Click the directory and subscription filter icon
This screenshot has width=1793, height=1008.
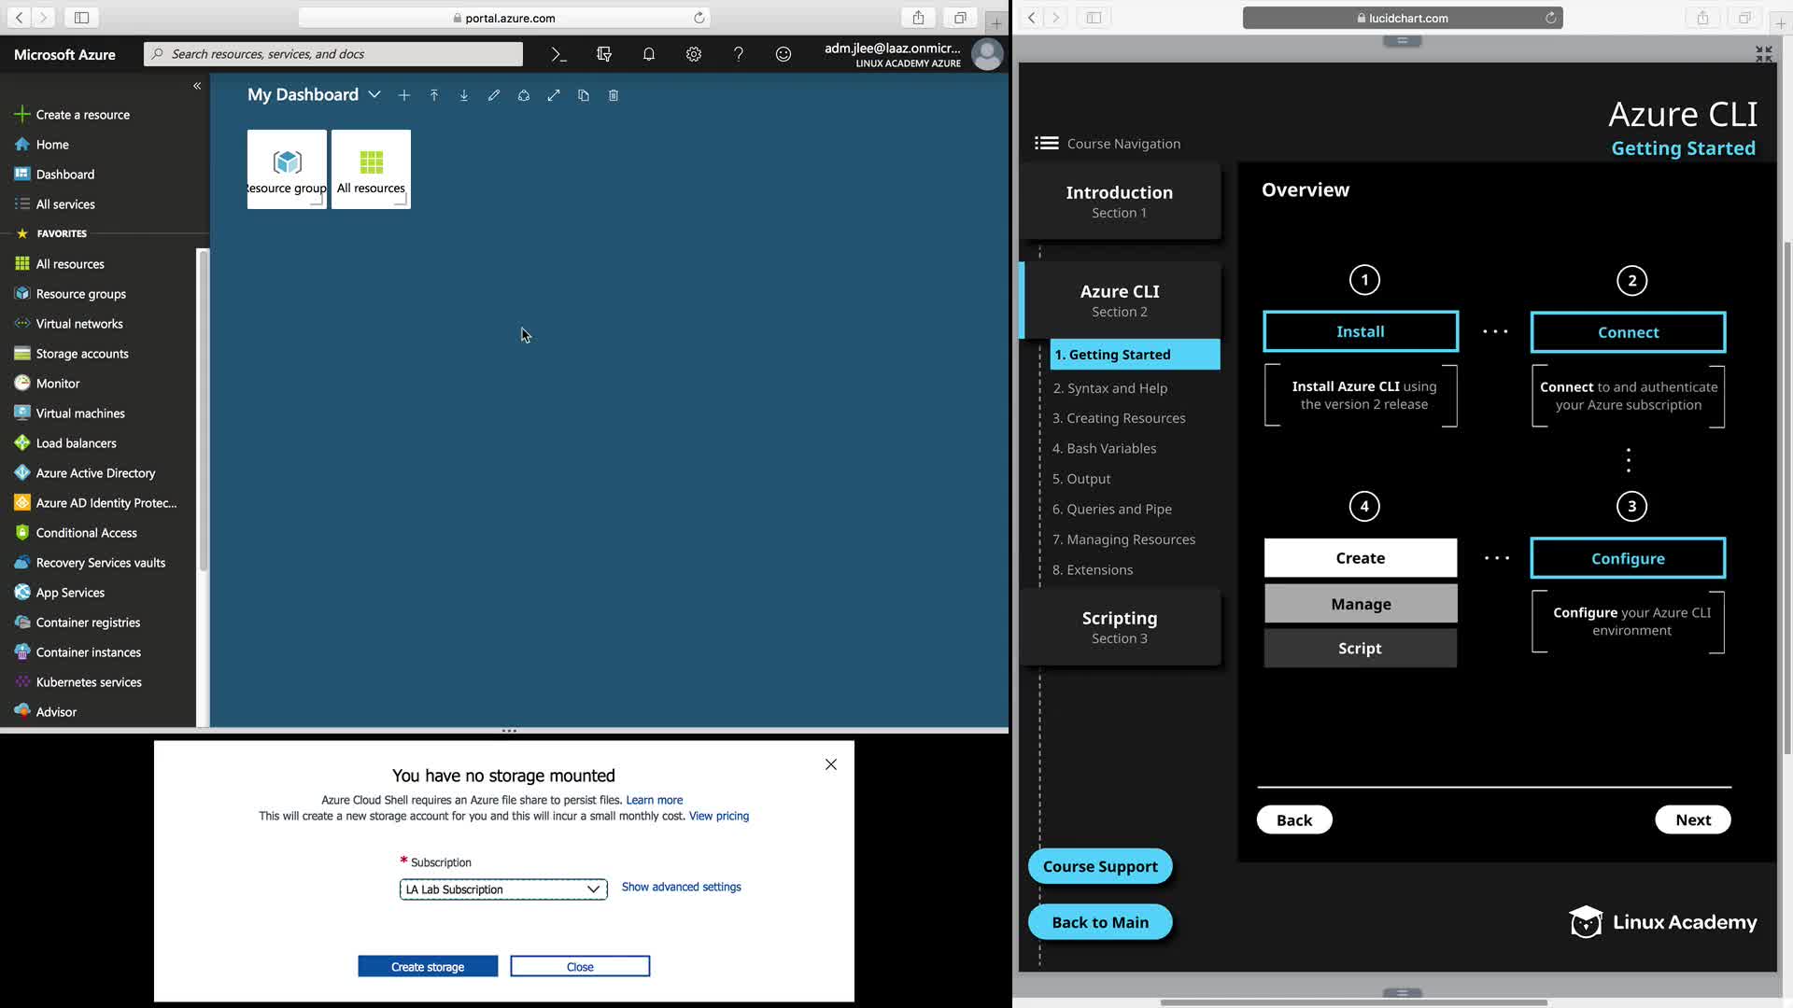coord(603,54)
